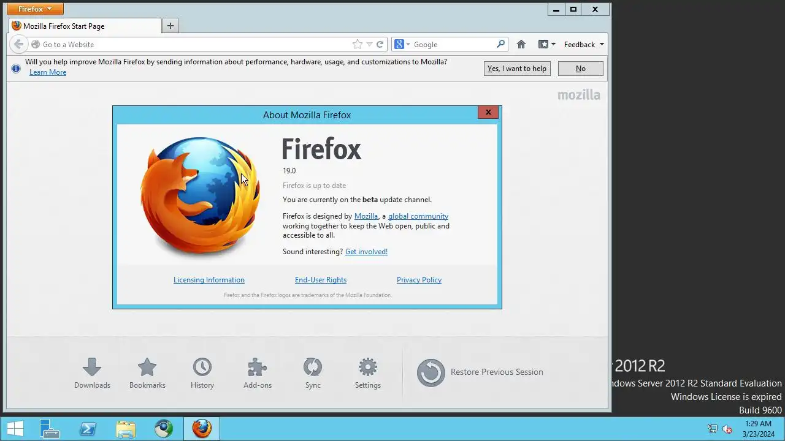
Task: Open Privacy Policy link
Action: (x=419, y=280)
